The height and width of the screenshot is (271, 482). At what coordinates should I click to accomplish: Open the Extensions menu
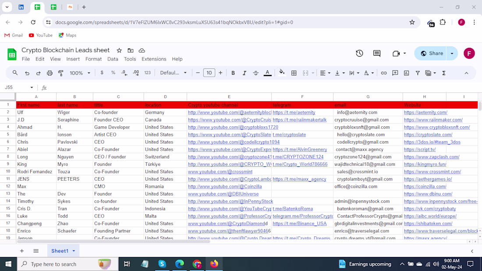tap(154, 59)
